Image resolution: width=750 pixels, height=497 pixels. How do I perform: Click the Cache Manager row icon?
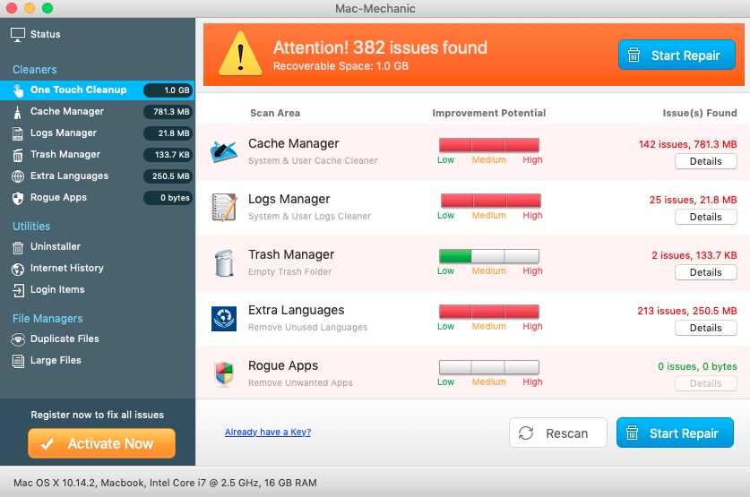click(x=223, y=151)
